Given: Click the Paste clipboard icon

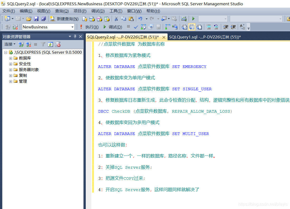Looking at the screenshot, I should [131, 19].
